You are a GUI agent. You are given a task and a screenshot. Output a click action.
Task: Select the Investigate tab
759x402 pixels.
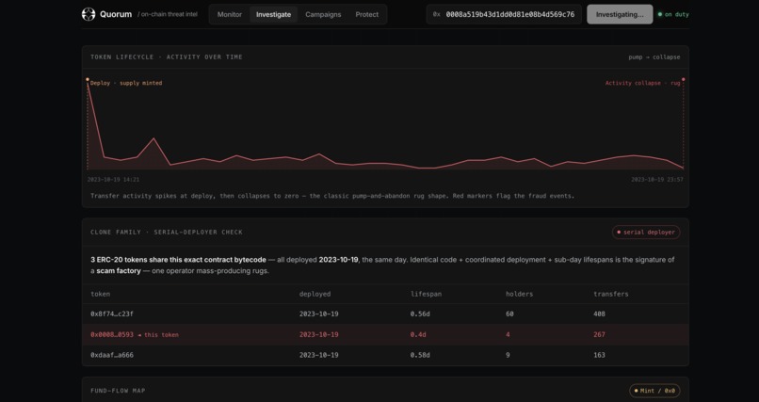pos(273,14)
